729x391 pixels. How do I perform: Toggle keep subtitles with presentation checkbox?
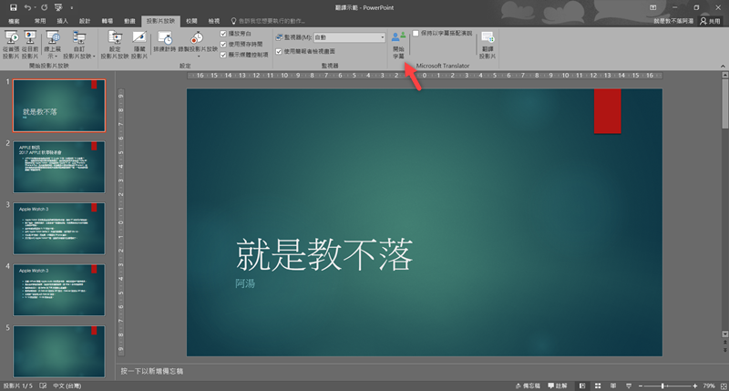(416, 34)
